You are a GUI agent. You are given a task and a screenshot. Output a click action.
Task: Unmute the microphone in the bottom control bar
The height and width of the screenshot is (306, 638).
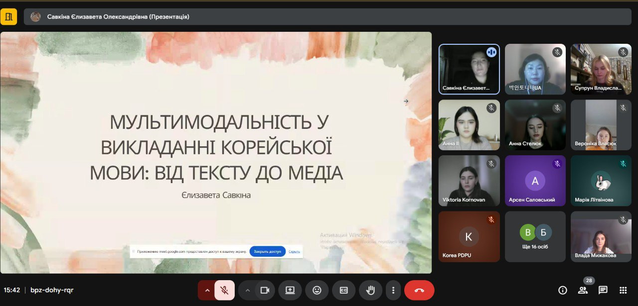(x=224, y=290)
